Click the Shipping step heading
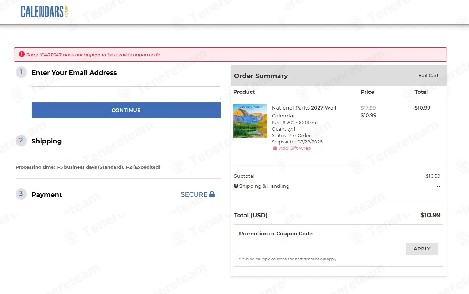This screenshot has height=294, width=469. click(47, 141)
